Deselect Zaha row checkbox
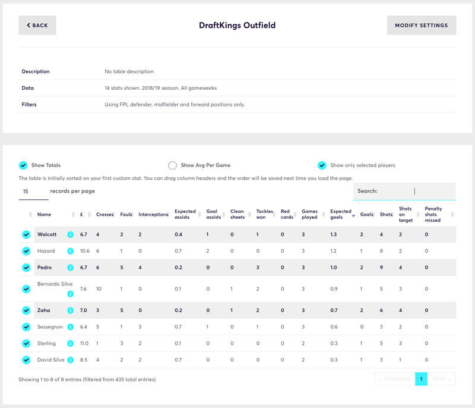 (26, 310)
